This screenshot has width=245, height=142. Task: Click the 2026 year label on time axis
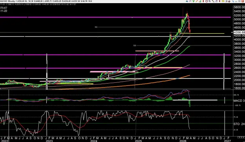[183, 141]
